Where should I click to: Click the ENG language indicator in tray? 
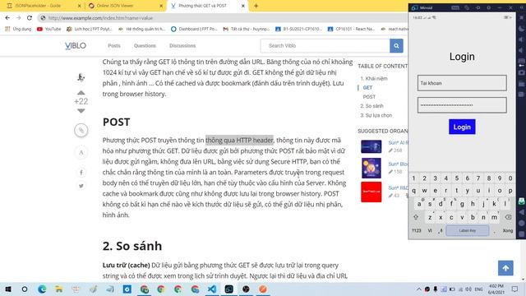coord(478,289)
